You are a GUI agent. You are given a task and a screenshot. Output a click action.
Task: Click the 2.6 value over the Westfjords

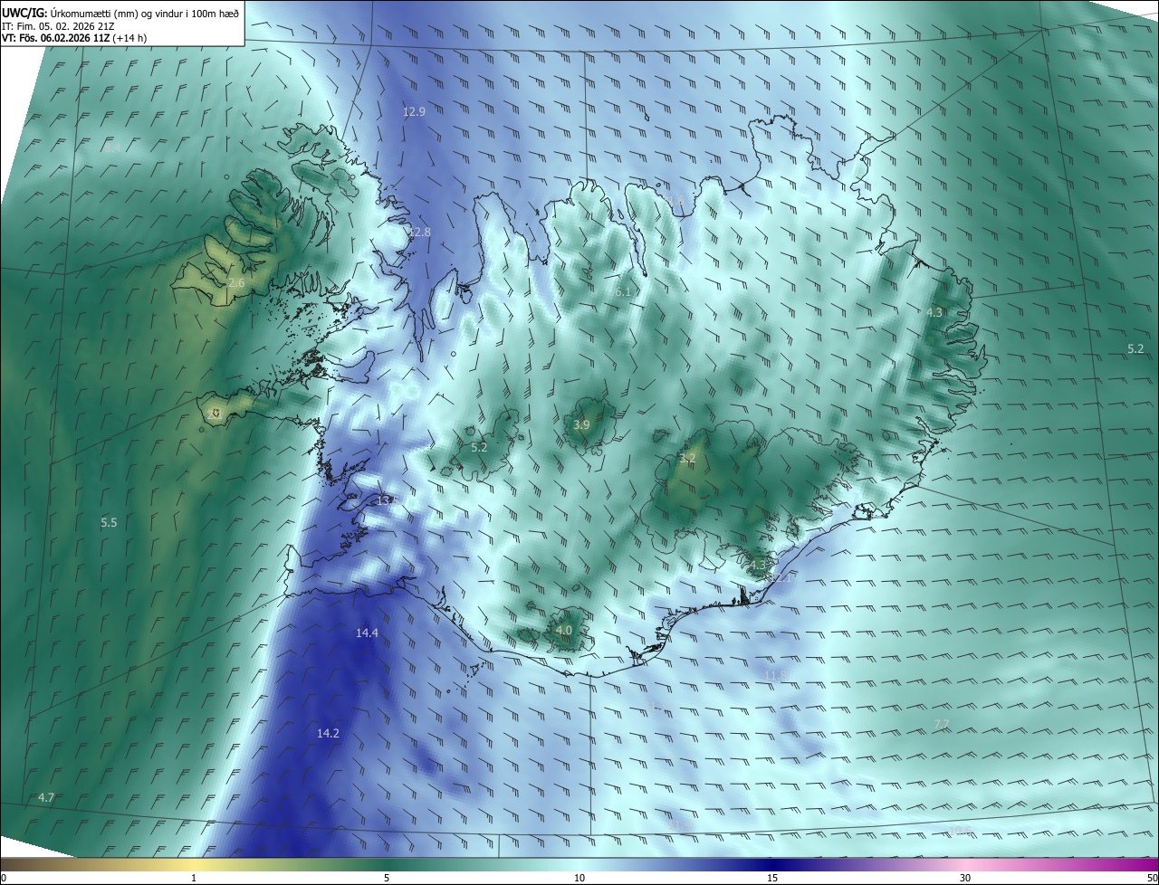[x=236, y=283]
